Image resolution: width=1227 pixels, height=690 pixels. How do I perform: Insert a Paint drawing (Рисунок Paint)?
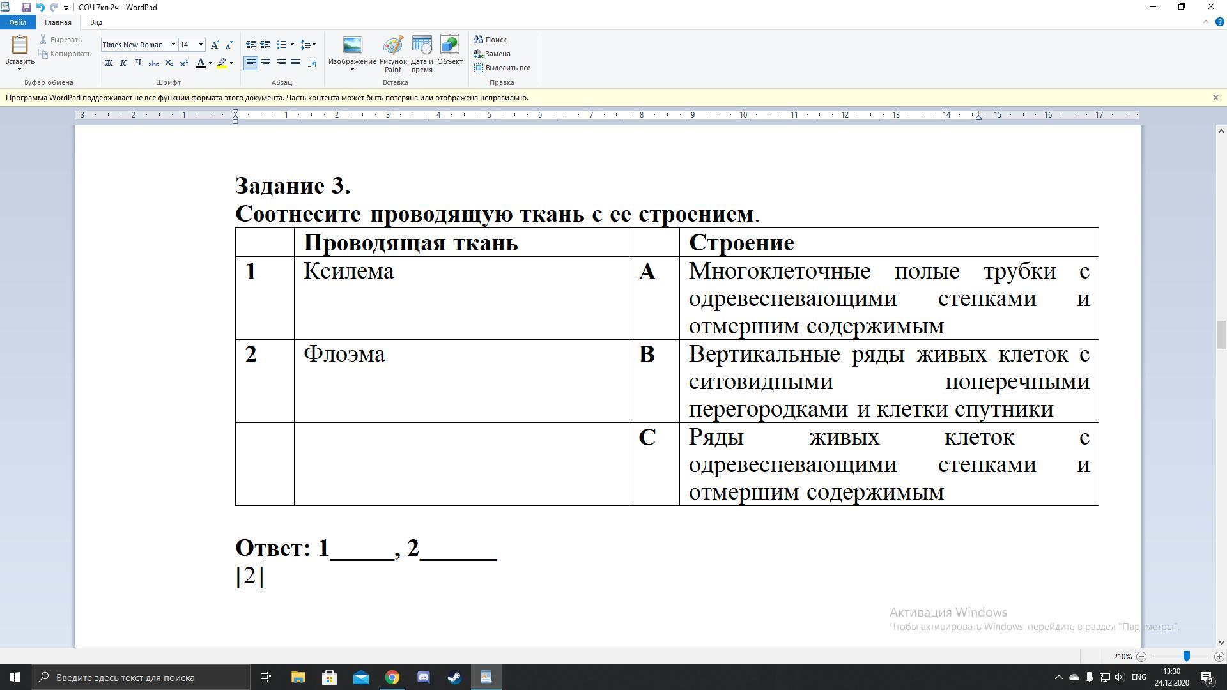point(393,54)
